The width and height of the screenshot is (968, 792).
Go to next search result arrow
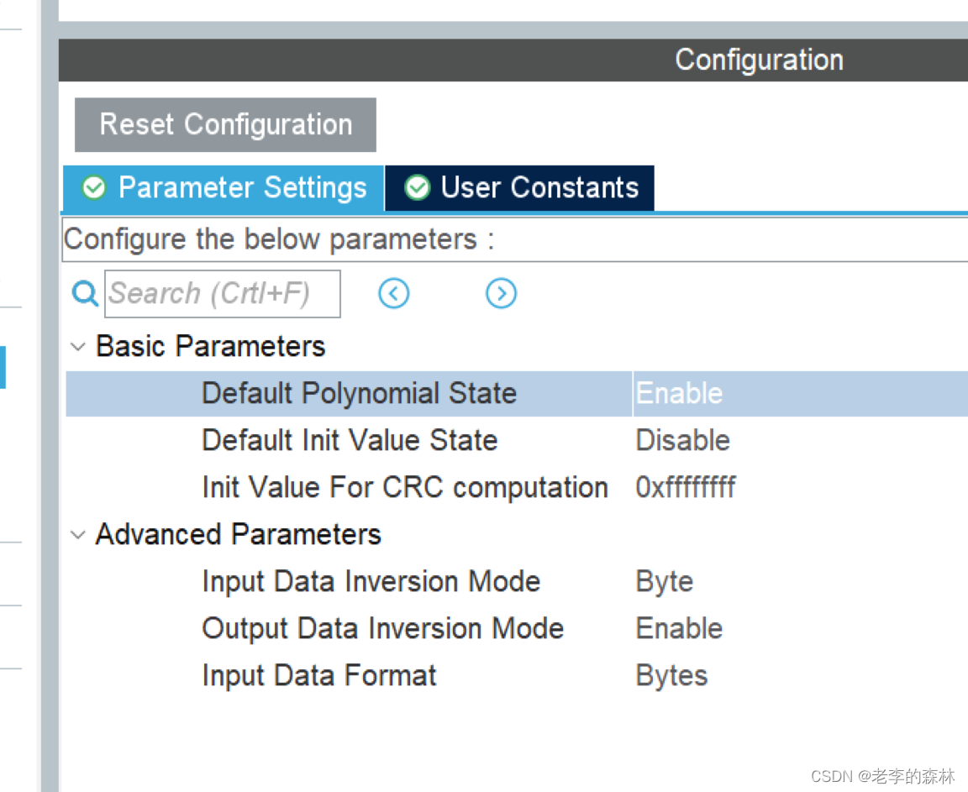pyautogui.click(x=502, y=293)
